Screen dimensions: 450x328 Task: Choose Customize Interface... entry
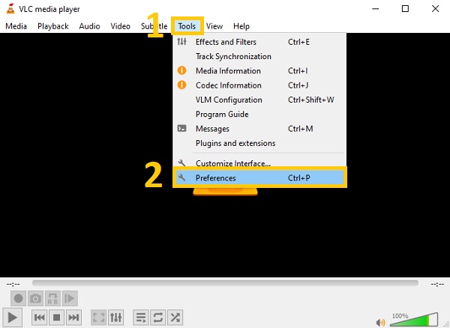point(259,163)
